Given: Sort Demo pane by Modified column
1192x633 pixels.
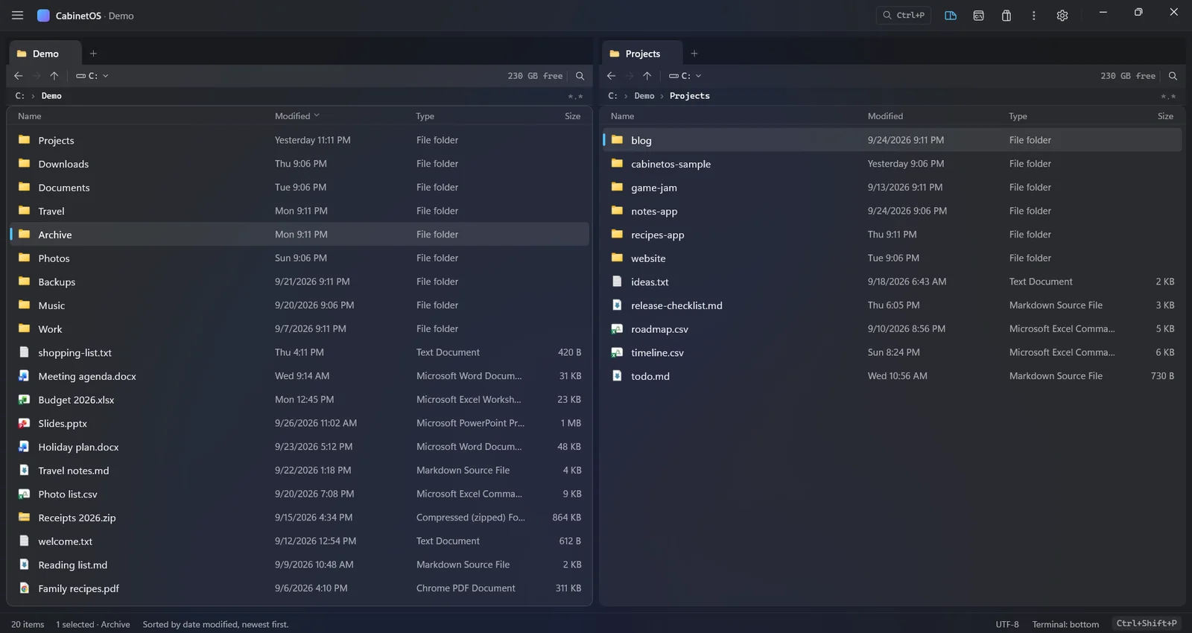Looking at the screenshot, I should click(x=297, y=116).
